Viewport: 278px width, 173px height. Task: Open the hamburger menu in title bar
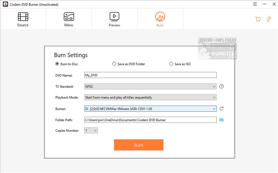tap(255, 4)
